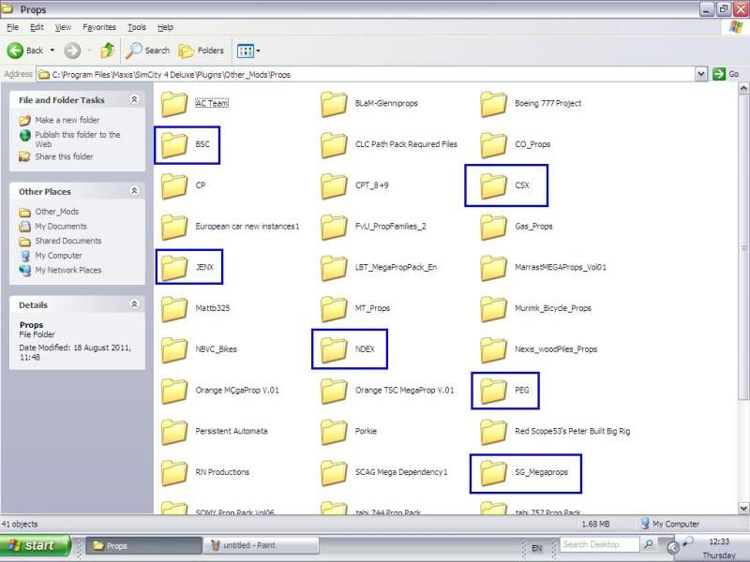Open the Views dropdown button
The image size is (750, 562).
[248, 51]
